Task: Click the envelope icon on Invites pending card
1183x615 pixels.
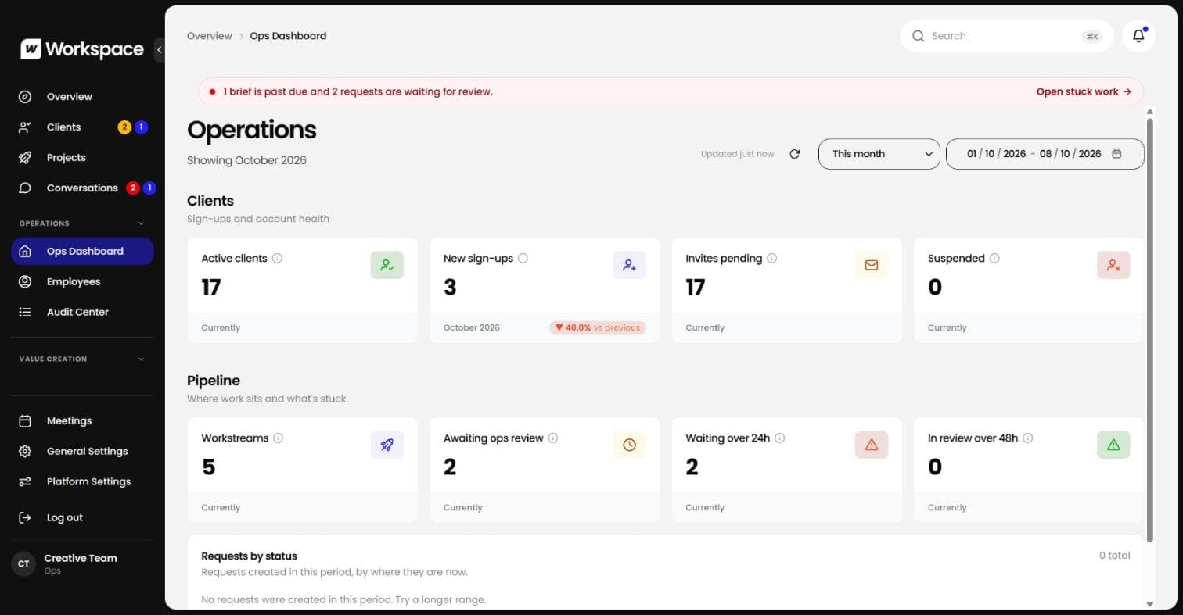Action: pos(872,265)
